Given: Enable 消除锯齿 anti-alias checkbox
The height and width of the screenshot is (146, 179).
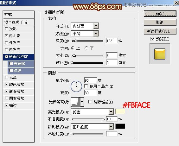Looking at the screenshot, I should pyautogui.click(x=90, y=102).
